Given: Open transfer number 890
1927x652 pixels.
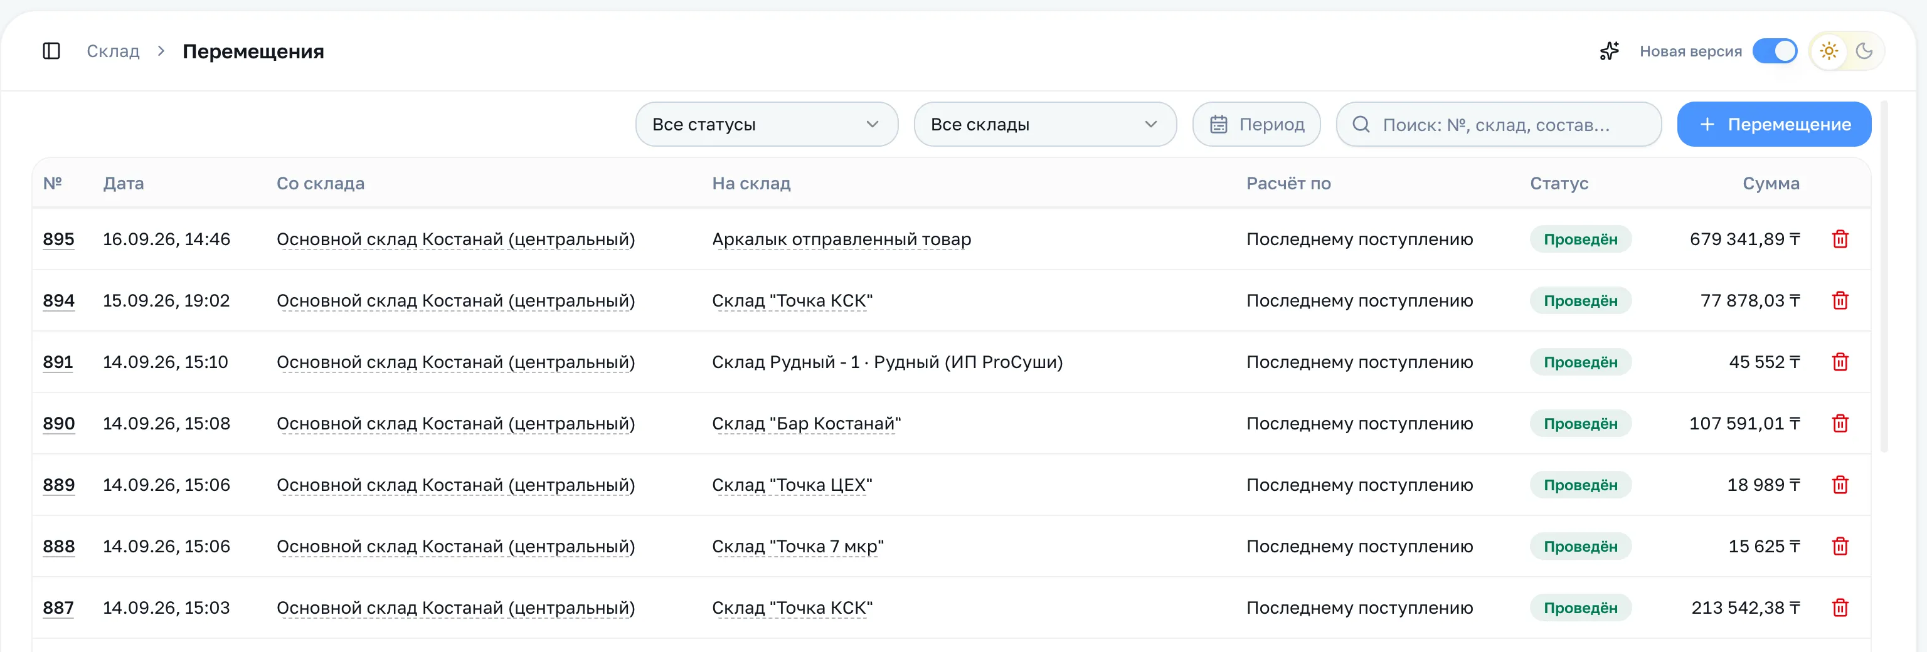Looking at the screenshot, I should point(58,423).
